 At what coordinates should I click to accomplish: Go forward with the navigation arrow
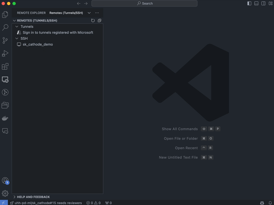coord(86,3)
